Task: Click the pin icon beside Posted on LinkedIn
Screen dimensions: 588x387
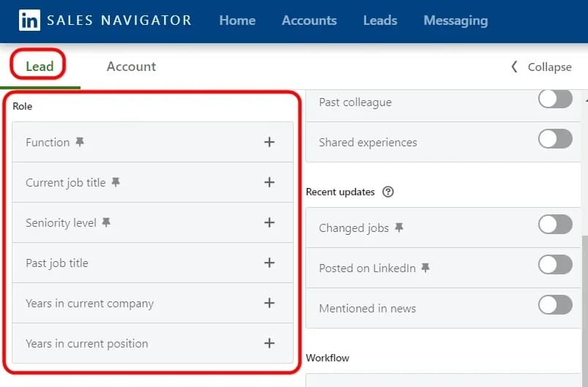Action: (425, 268)
